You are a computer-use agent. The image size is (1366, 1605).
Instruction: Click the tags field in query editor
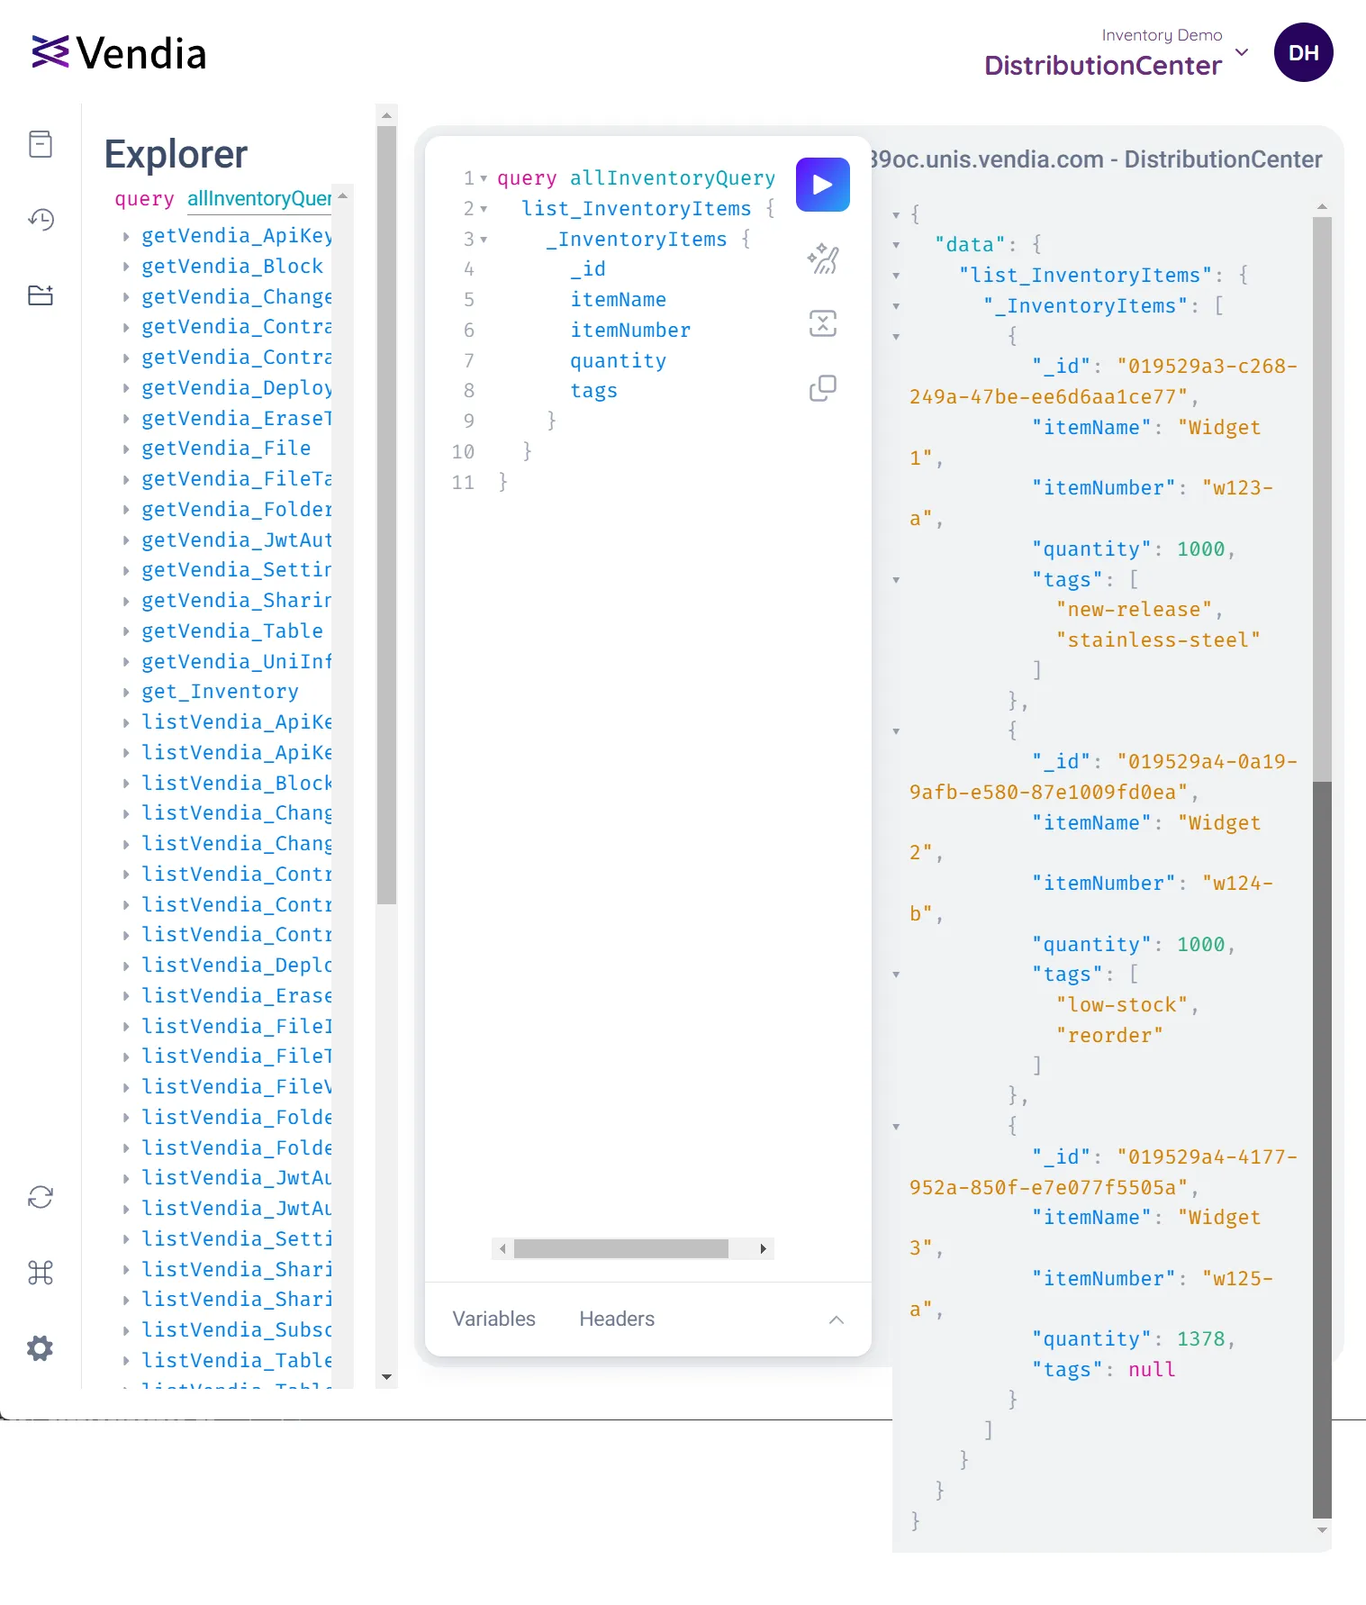(593, 391)
